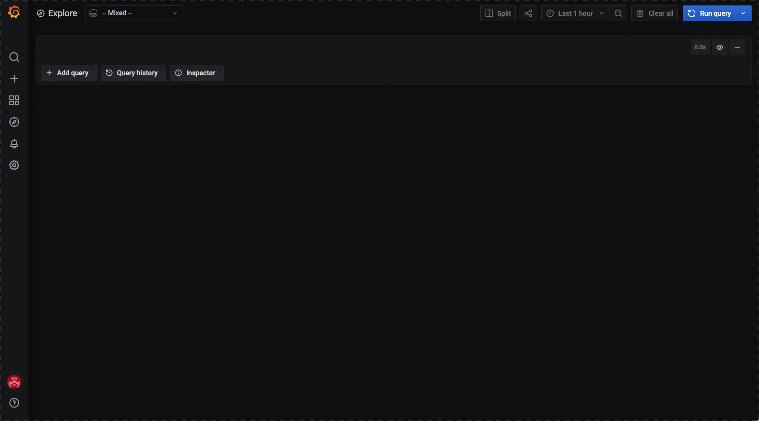Open the Inspector tab
Viewport: 759px width, 421px height.
point(197,73)
